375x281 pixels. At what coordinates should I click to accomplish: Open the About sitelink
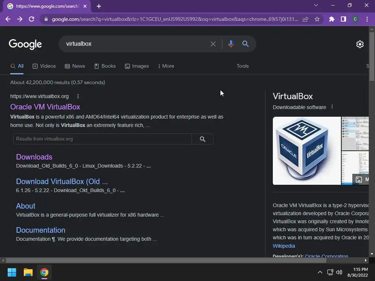[x=26, y=206]
